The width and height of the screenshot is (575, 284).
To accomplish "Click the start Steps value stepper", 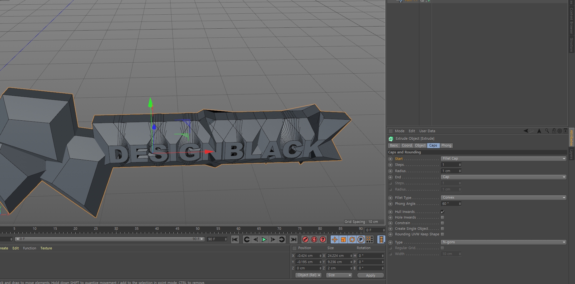I will coord(460,165).
